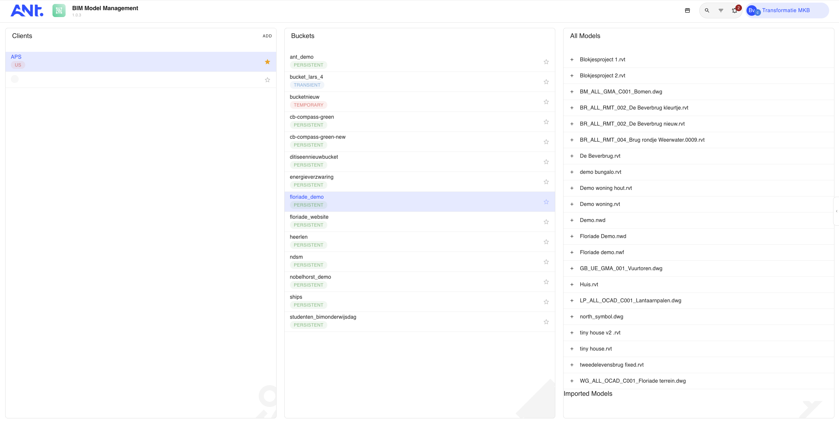This screenshot has width=839, height=422.
Task: Expand WG_ALL_OCAD_C001_Floriade terrein.dwg plus icon
Action: [572, 381]
